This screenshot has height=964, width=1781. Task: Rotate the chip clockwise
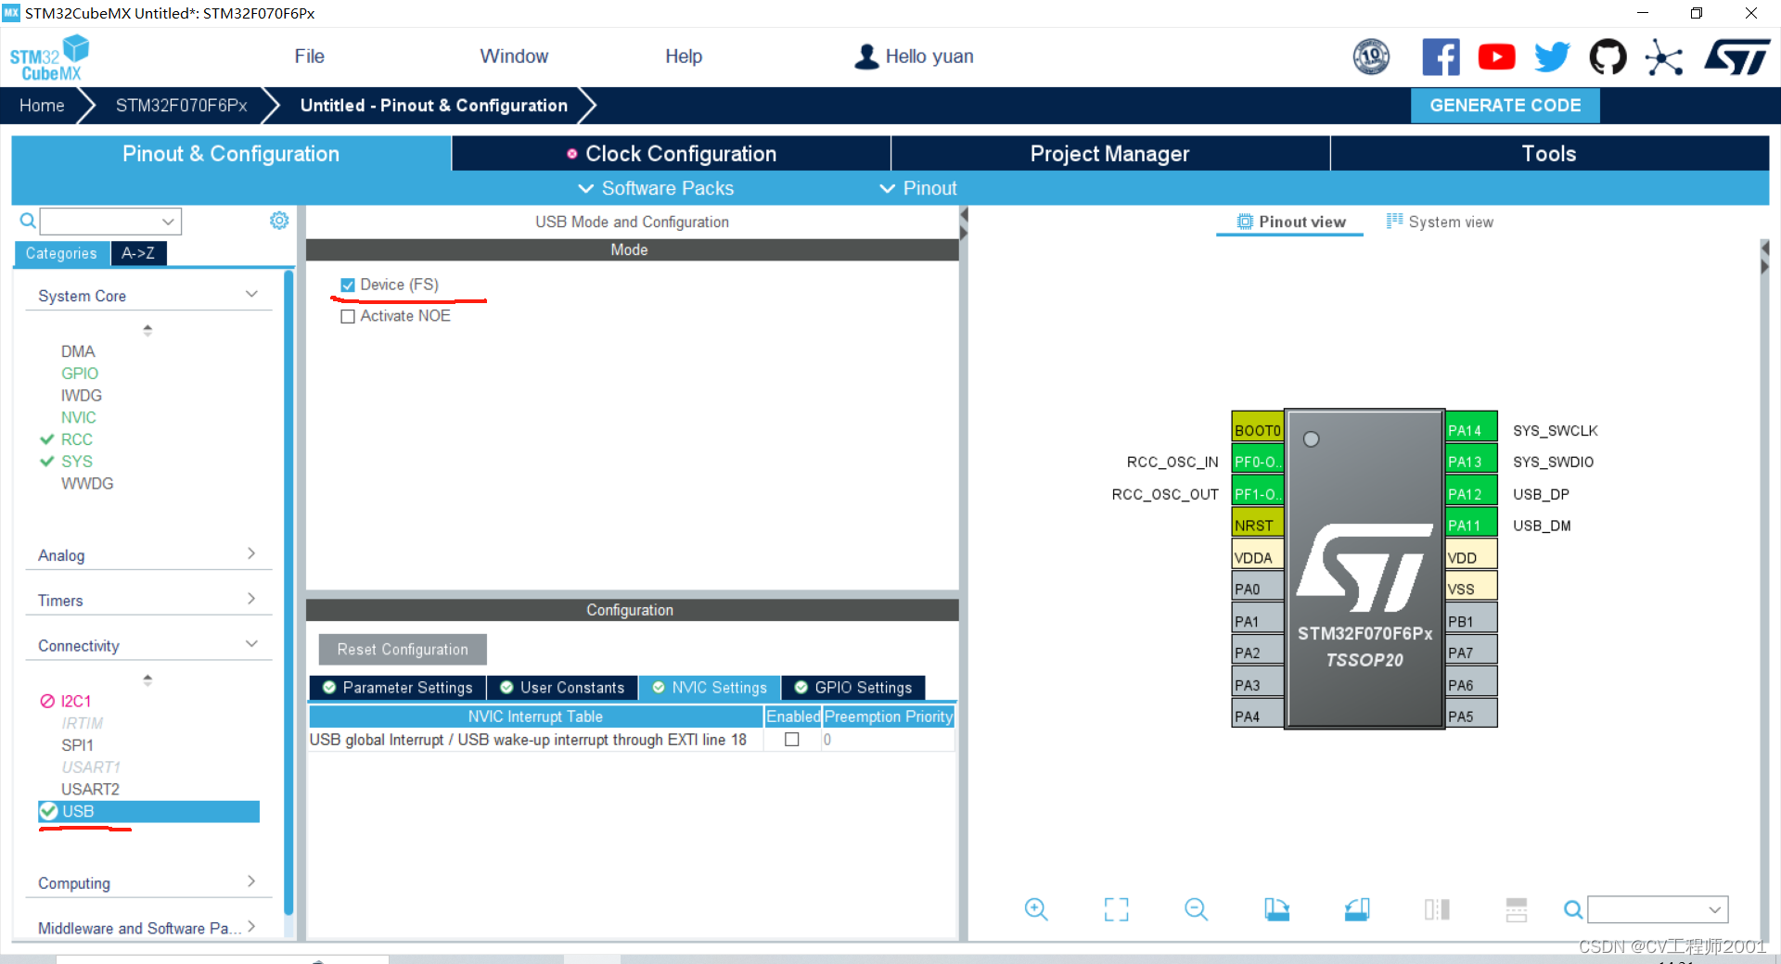point(1276,909)
